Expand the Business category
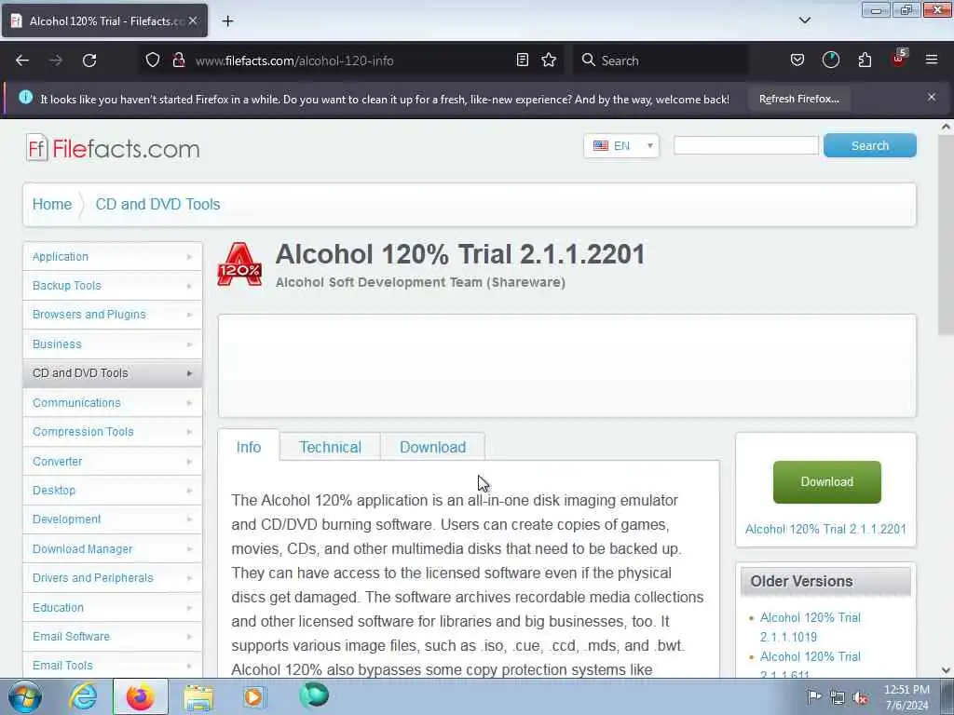This screenshot has height=715, width=954. 113,344
